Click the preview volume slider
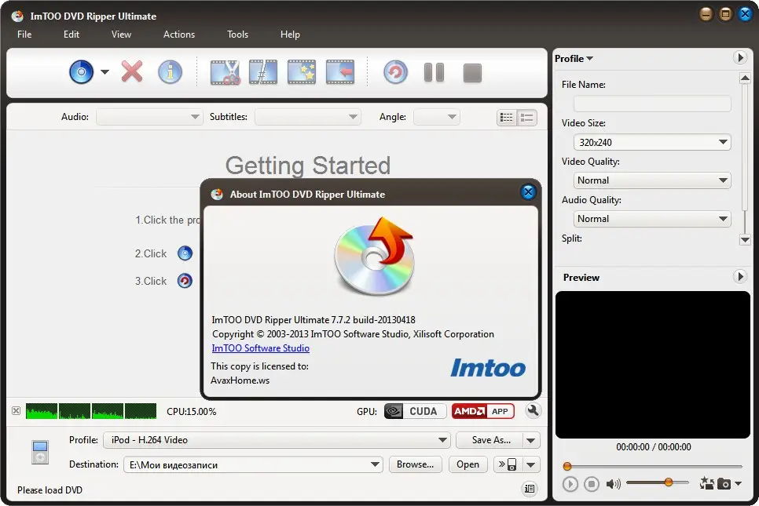Viewport: 759px width, 506px height. click(658, 482)
